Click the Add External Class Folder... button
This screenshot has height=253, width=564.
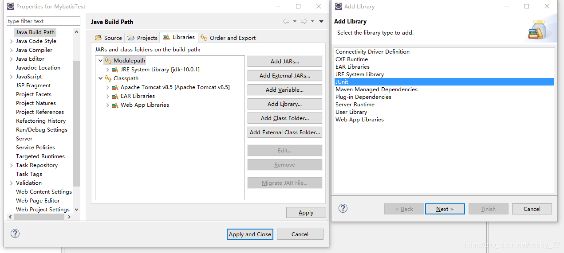point(285,132)
